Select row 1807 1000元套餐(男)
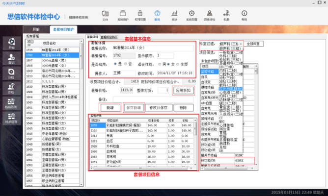Screen dimensions: 328x196 pyautogui.click(x=53, y=60)
